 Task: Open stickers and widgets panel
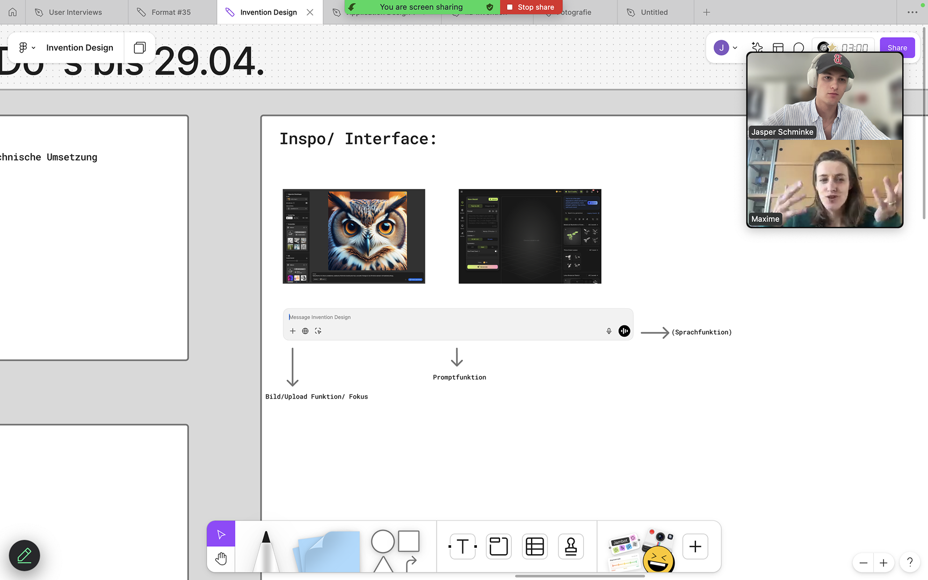tap(641, 549)
